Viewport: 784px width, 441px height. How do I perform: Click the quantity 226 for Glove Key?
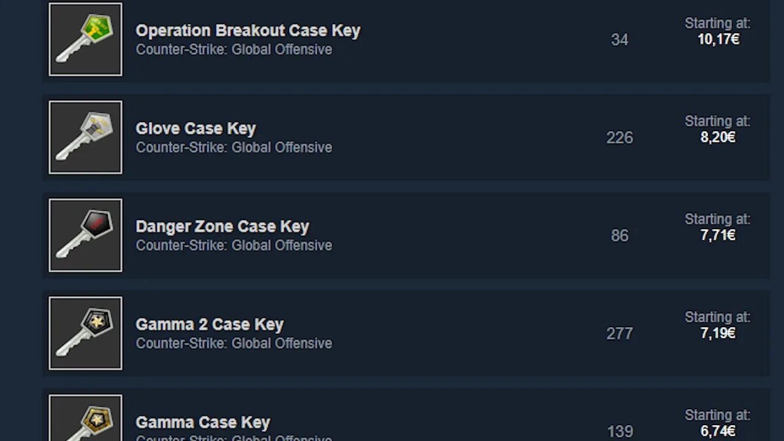click(x=619, y=138)
